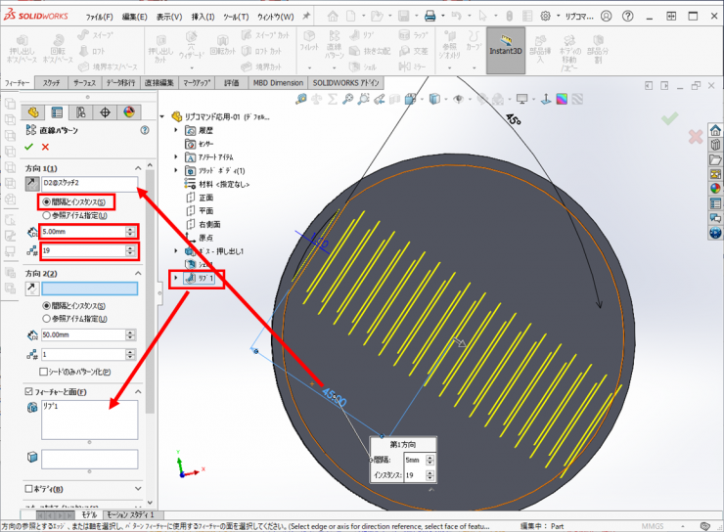Viewport: 724px width, 532px height.
Task: Expand the リブ1 feature tree node
Action: point(176,279)
